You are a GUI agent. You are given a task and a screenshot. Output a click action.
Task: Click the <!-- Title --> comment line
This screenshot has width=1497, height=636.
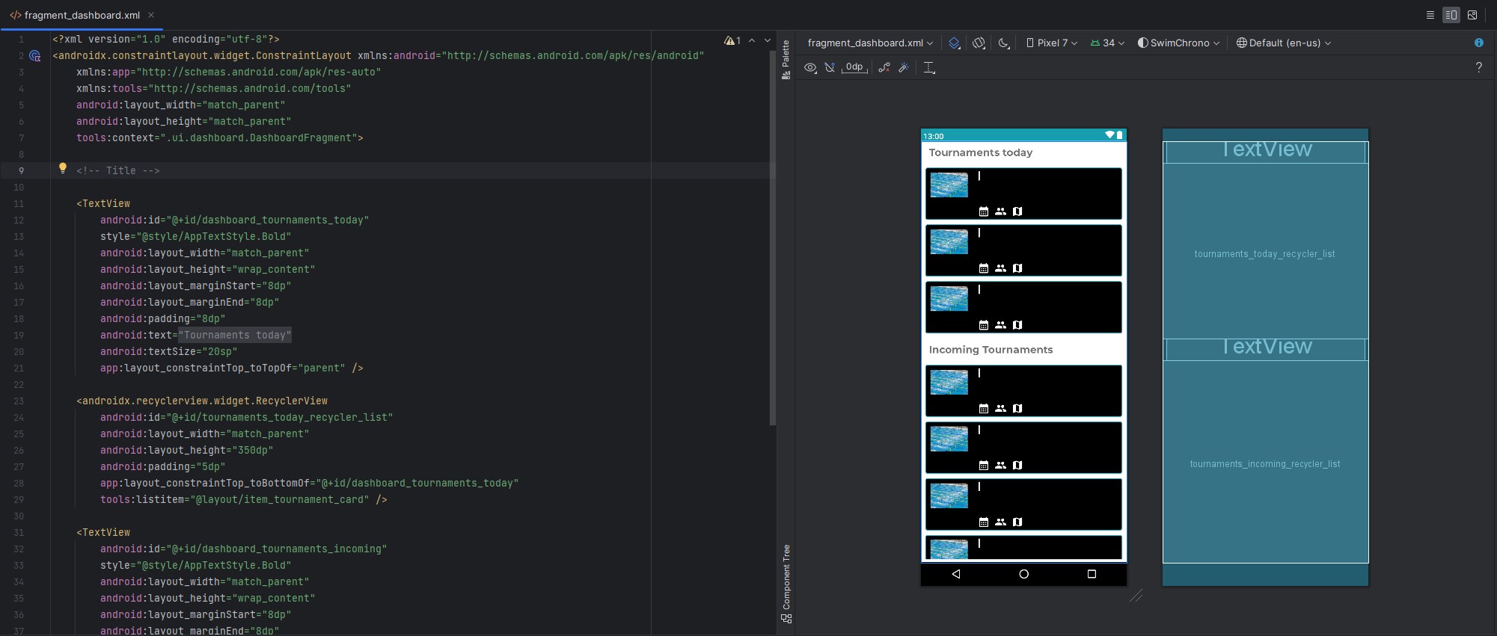pyautogui.click(x=118, y=171)
